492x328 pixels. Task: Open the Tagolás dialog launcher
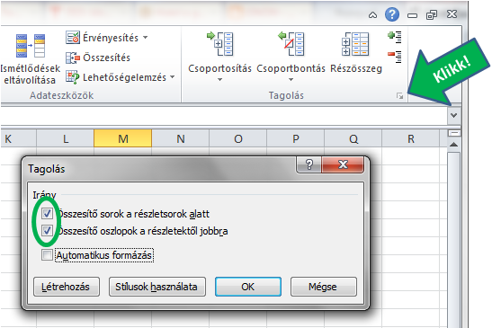click(x=399, y=95)
